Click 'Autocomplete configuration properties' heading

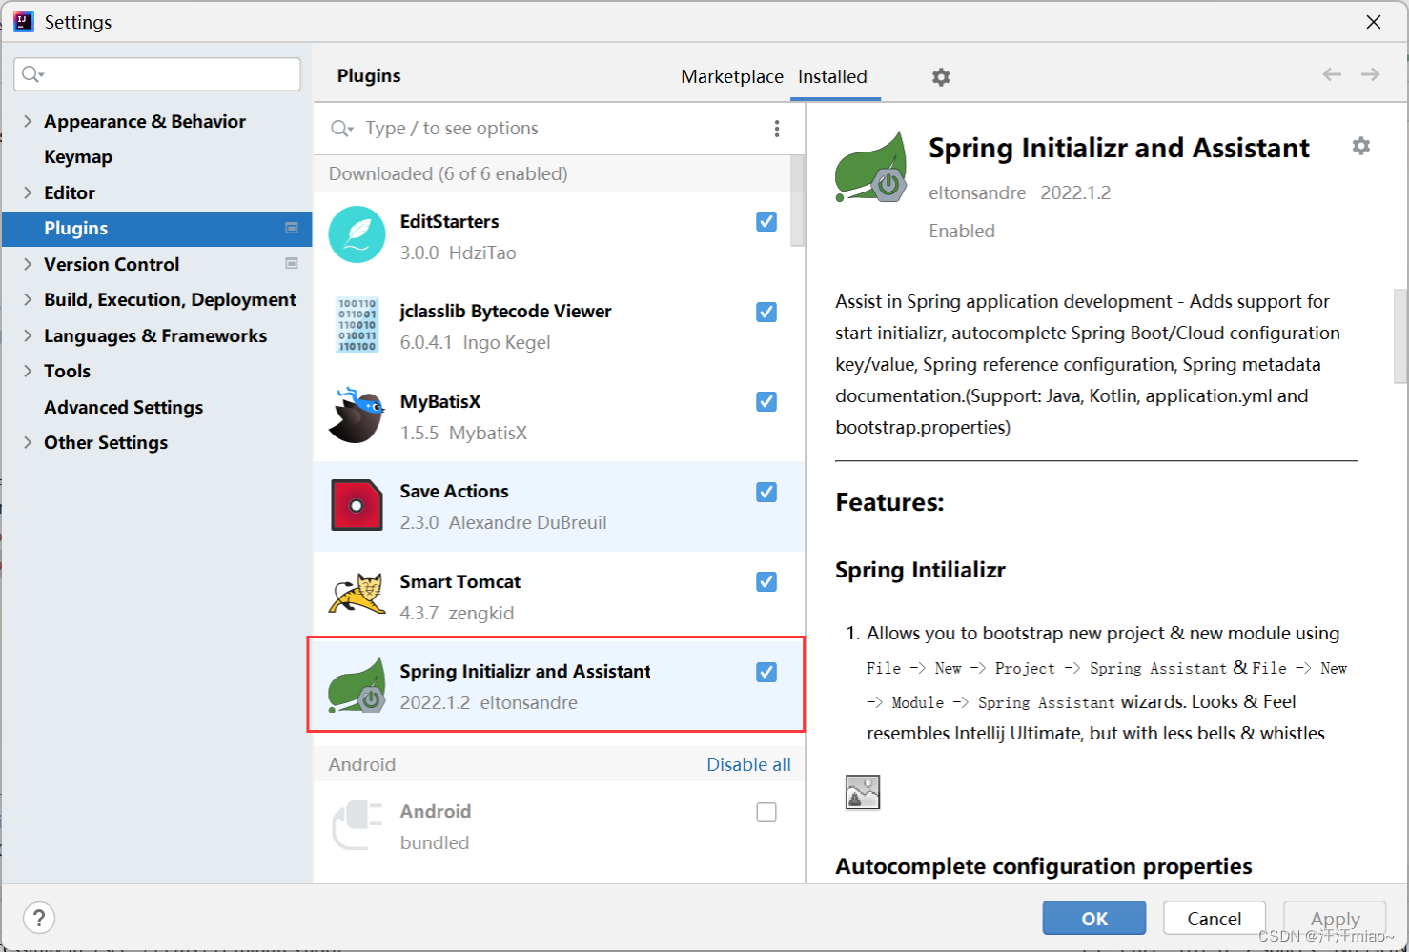(1044, 866)
